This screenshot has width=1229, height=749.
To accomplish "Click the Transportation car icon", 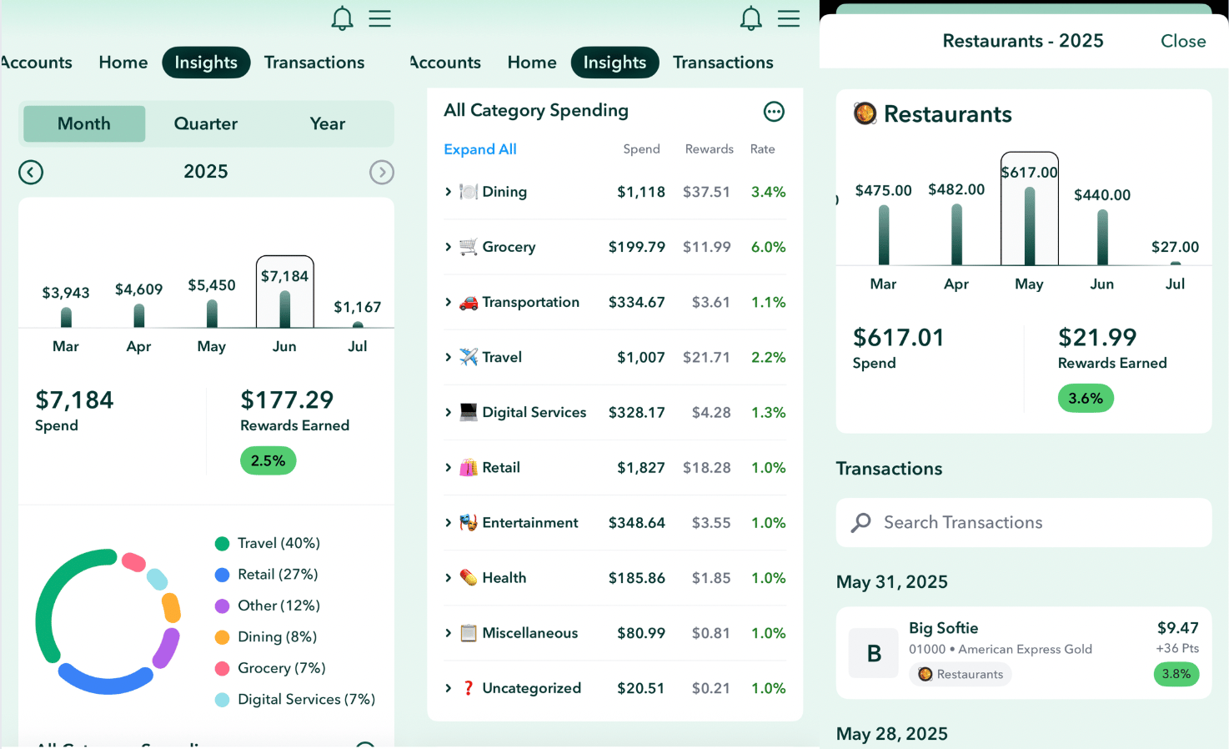I will tap(469, 302).
